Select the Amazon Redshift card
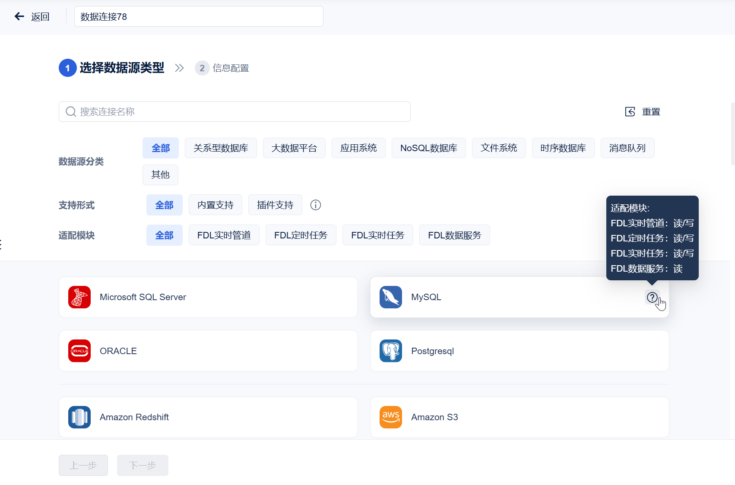 point(208,417)
